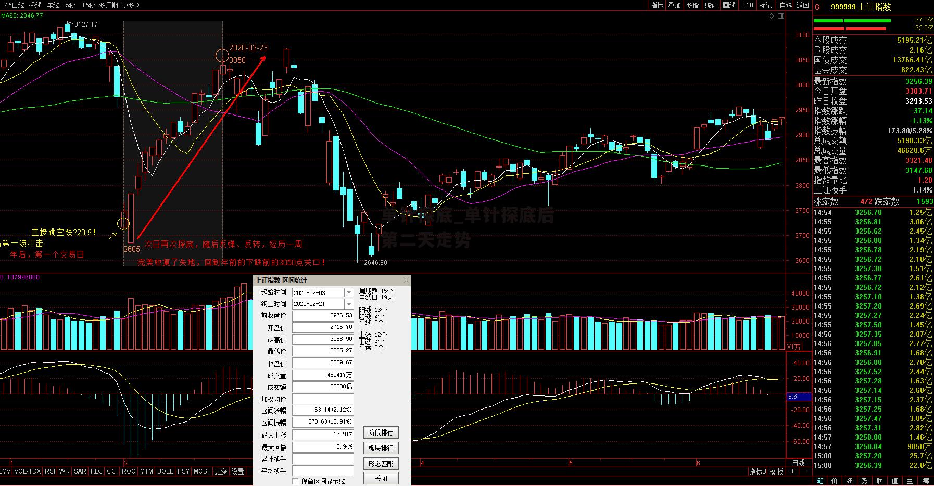The image size is (934, 486).
Task: Click the 叠加 toolbar button
Action: coord(675,5)
